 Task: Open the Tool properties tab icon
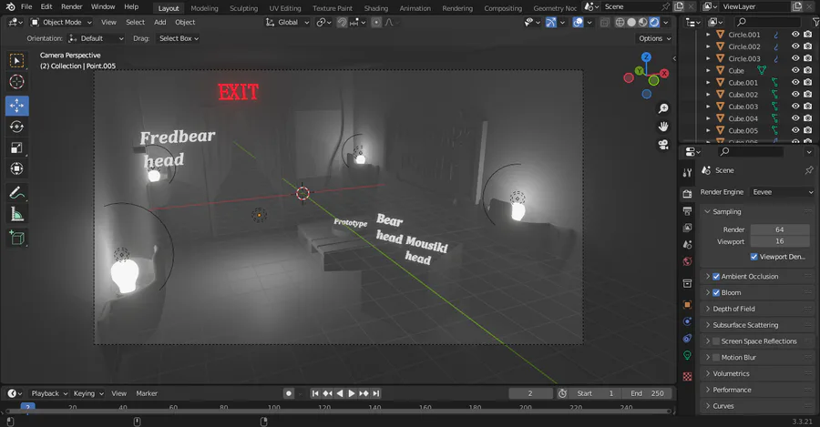[x=687, y=173]
